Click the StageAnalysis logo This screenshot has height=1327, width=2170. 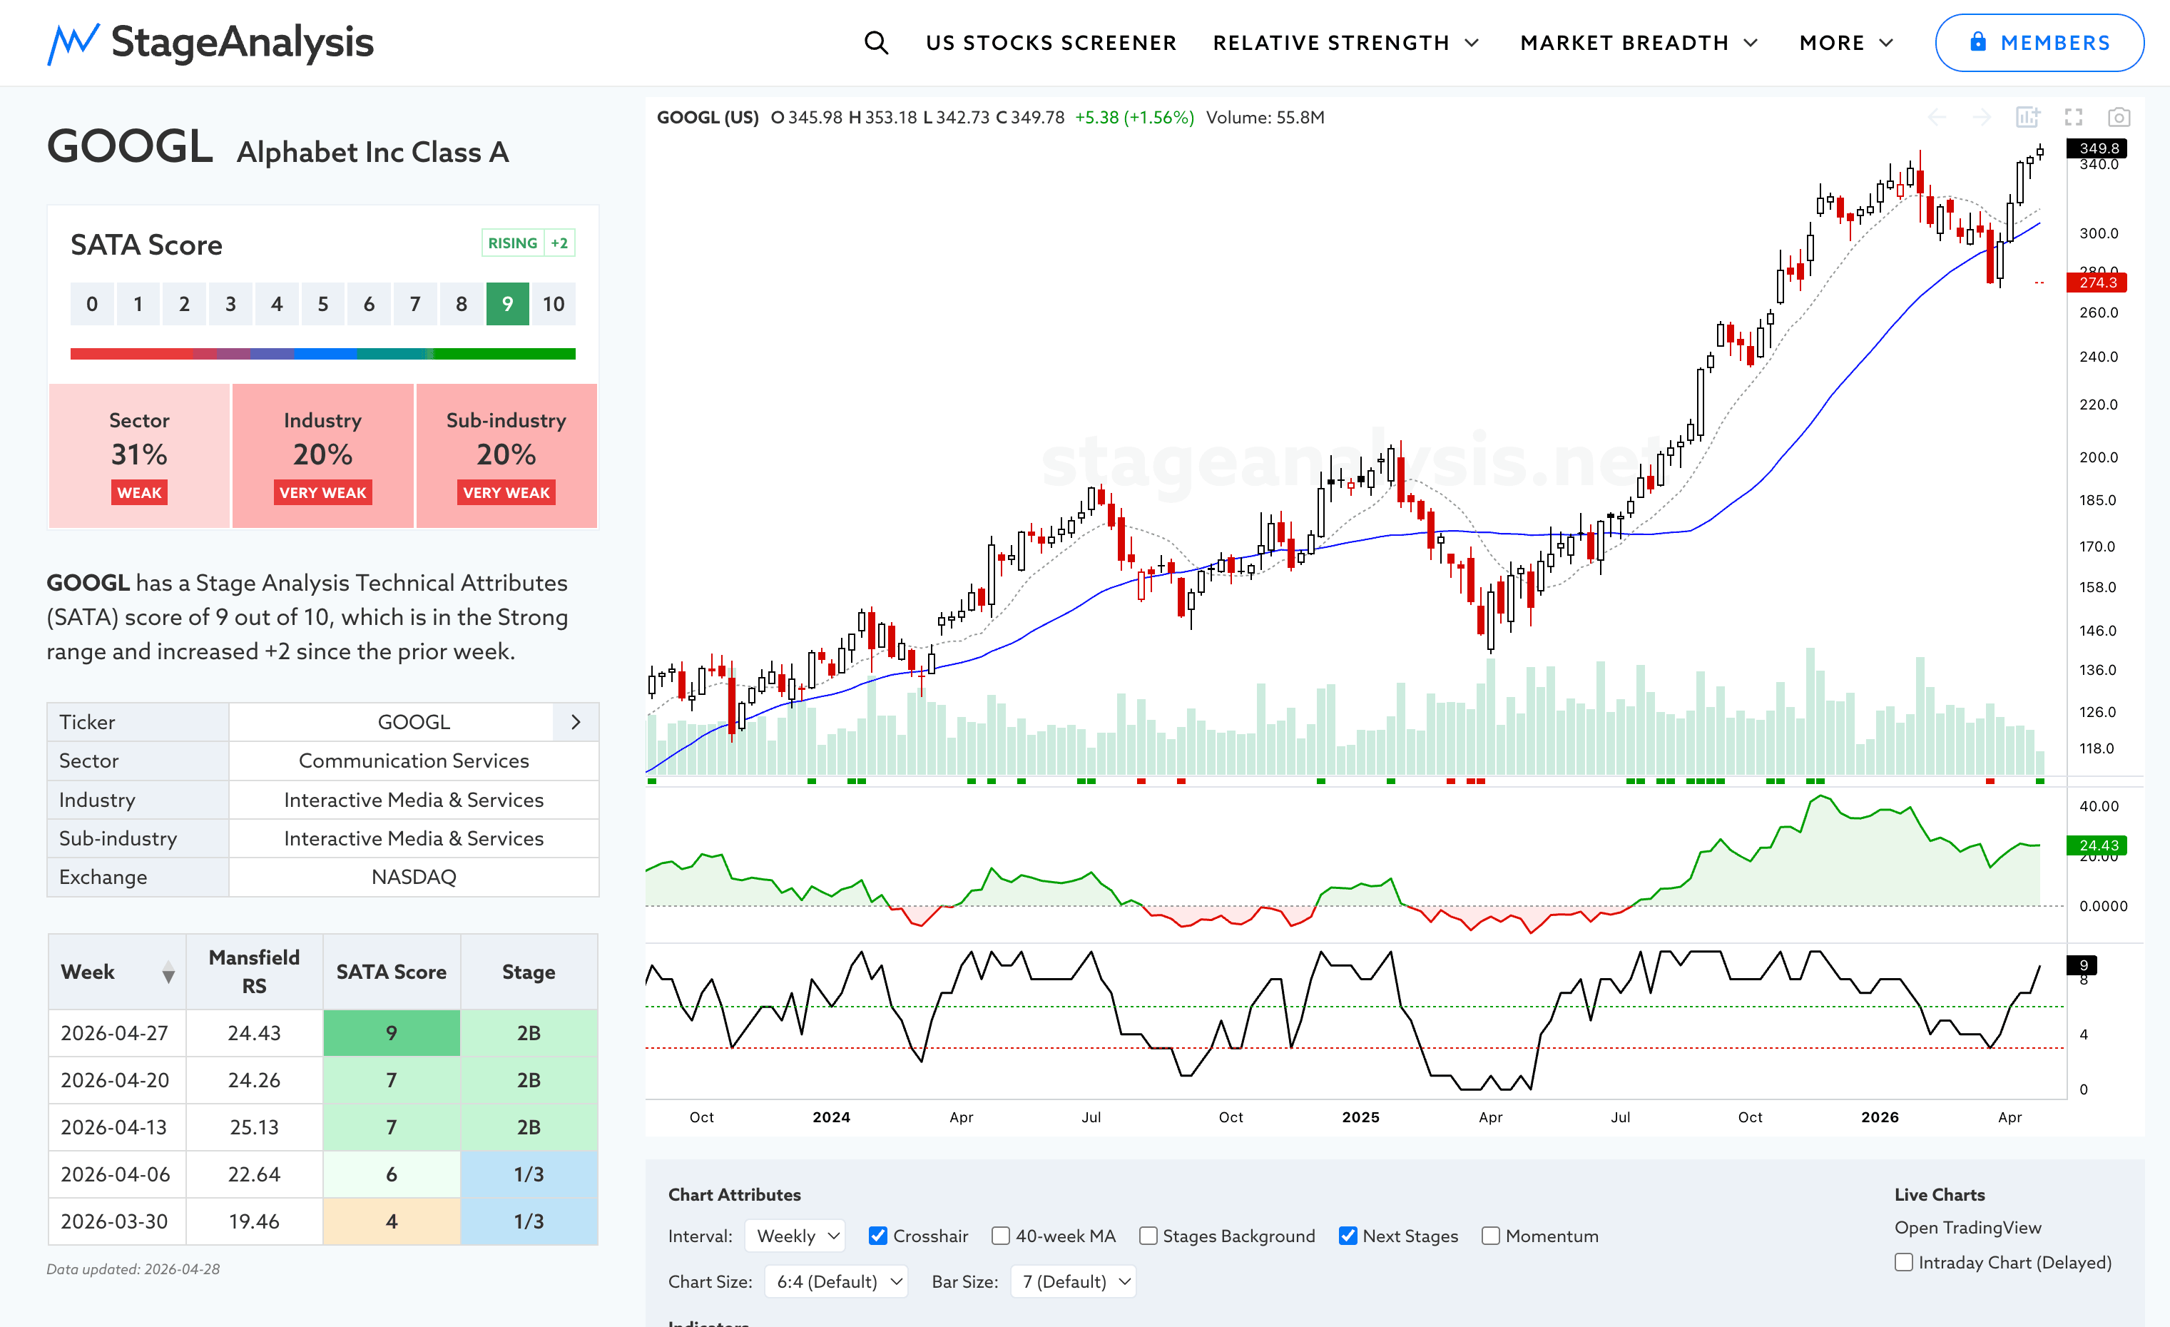click(210, 42)
